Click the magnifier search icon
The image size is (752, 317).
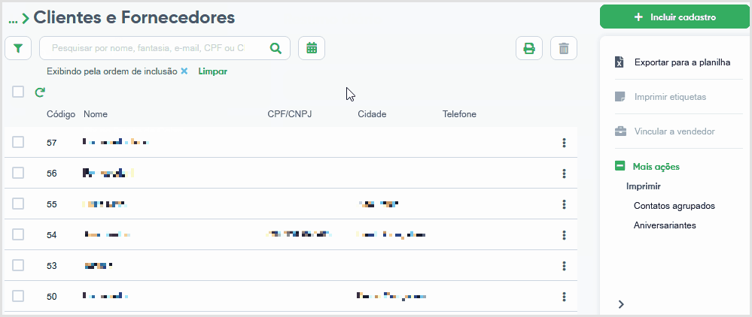click(276, 48)
